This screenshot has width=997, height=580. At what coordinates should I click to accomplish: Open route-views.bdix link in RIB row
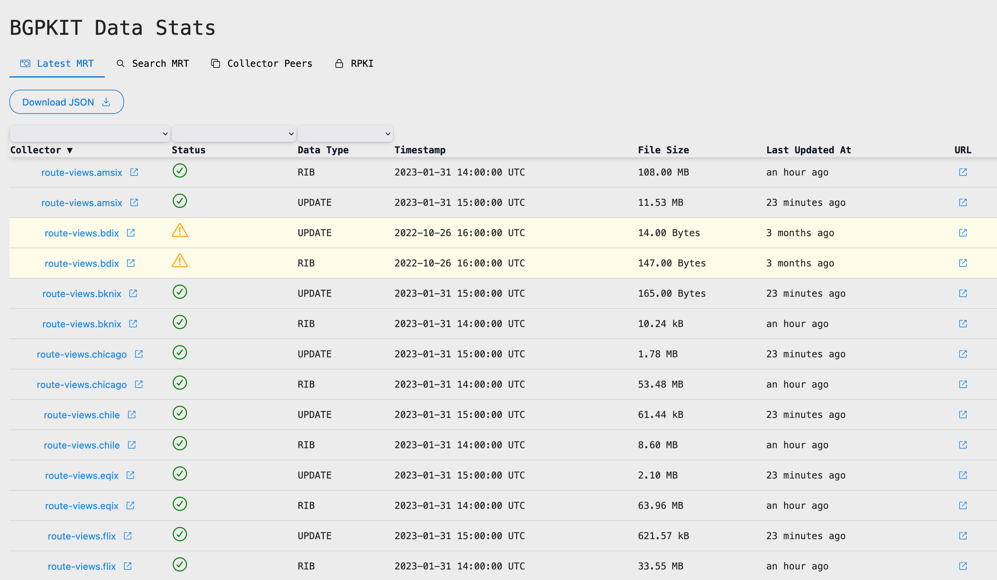(82, 263)
